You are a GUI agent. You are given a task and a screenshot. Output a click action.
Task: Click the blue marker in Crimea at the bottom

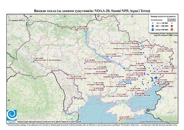click(119, 120)
